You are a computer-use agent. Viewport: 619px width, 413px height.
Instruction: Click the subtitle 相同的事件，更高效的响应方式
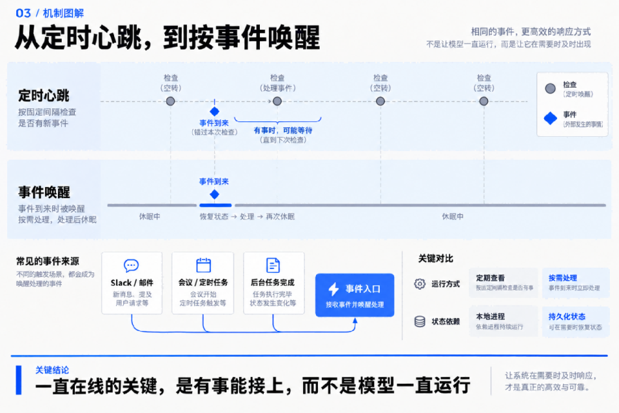pyautogui.click(x=531, y=32)
